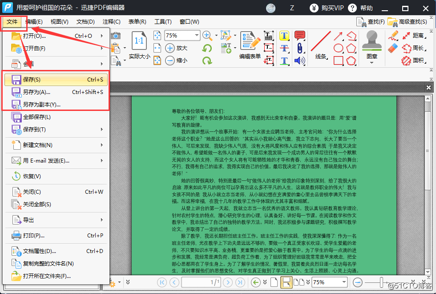Viewport: 436px width, 294px height.
Task: Click the go back green arrow
Action: click(255, 282)
